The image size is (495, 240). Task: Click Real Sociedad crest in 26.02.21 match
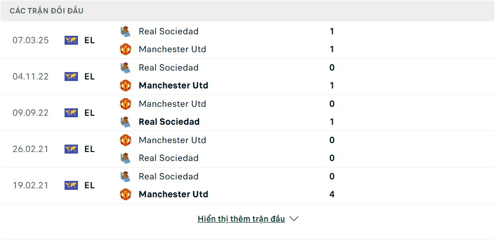125,158
